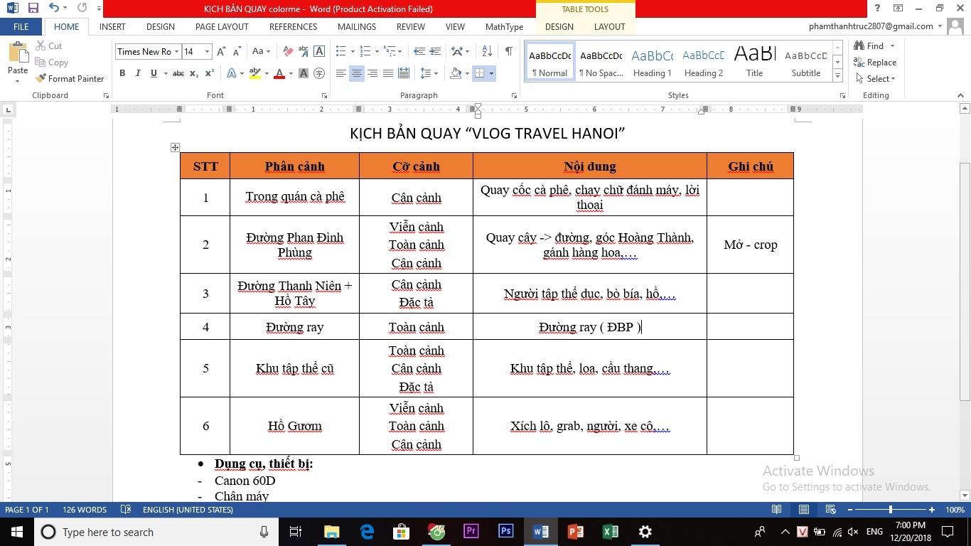Click the Replace button
The width and height of the screenshot is (971, 546).
(875, 63)
